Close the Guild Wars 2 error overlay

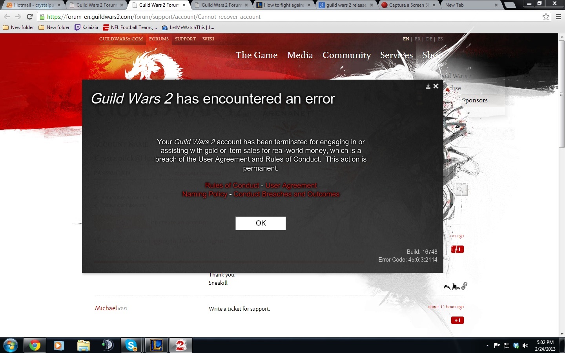pos(436,86)
